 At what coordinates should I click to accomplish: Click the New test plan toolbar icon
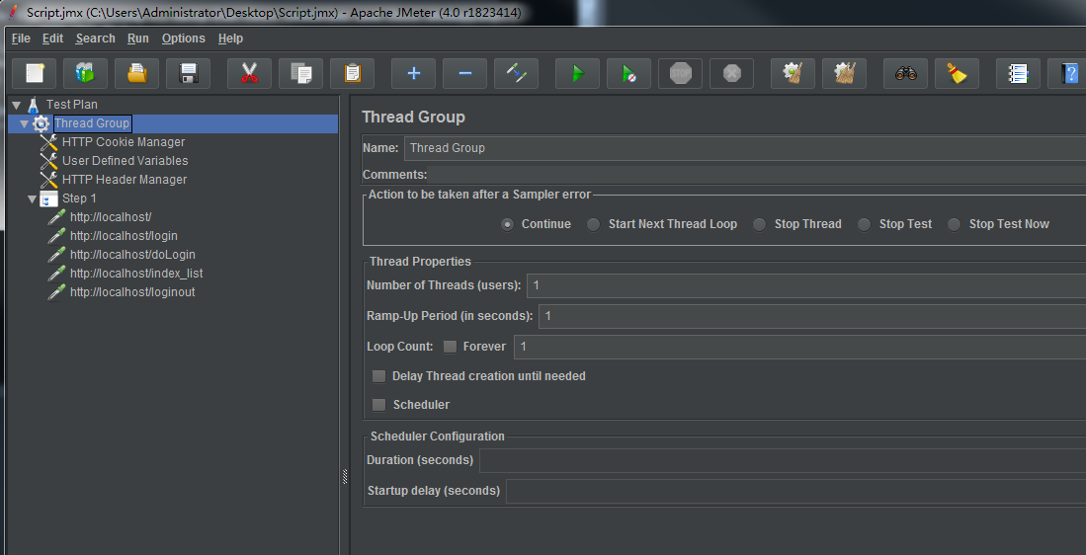[x=34, y=73]
